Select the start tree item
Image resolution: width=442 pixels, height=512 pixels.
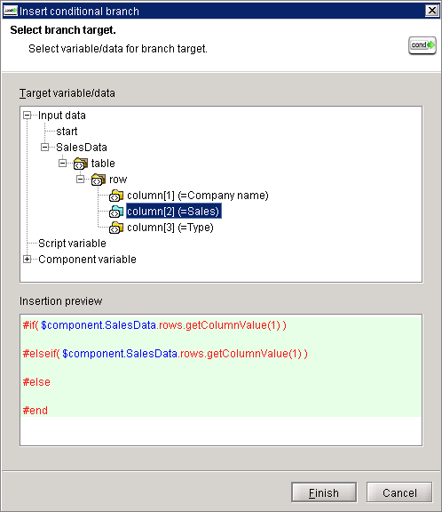pos(67,132)
